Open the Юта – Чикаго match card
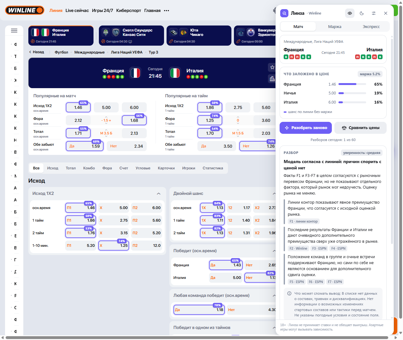 coord(199,36)
